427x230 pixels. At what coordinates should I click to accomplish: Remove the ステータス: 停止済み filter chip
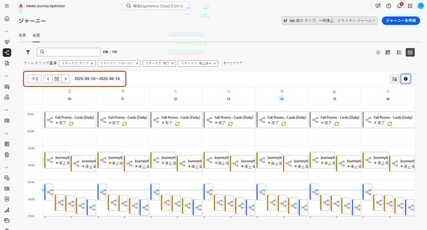[x=215, y=63]
